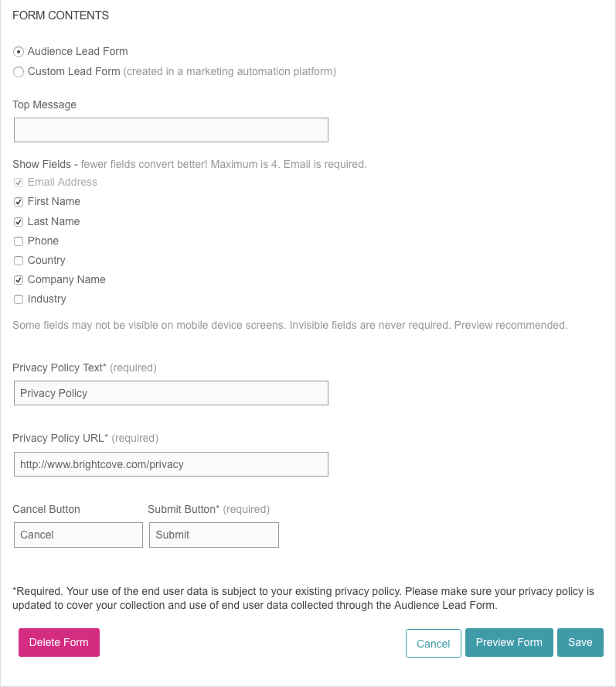Uncheck the First Name checkbox
The image size is (616, 687).
19,202
